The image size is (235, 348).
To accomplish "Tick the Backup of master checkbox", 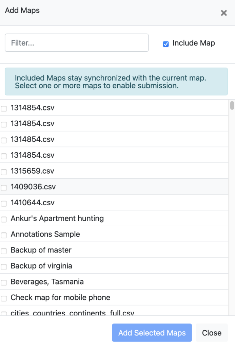I will [4, 251].
